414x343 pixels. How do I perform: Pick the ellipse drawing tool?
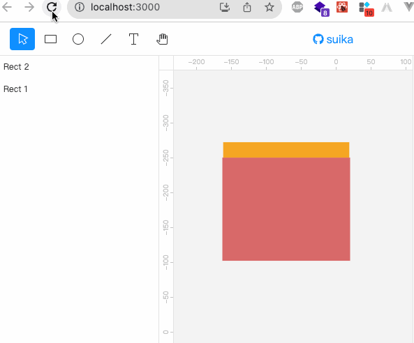pos(78,39)
